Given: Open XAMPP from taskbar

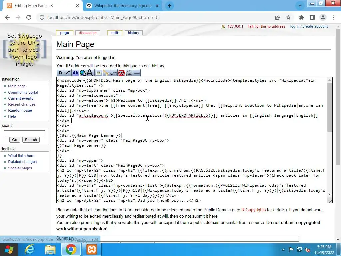Looking at the screenshot, I should click(92, 249).
